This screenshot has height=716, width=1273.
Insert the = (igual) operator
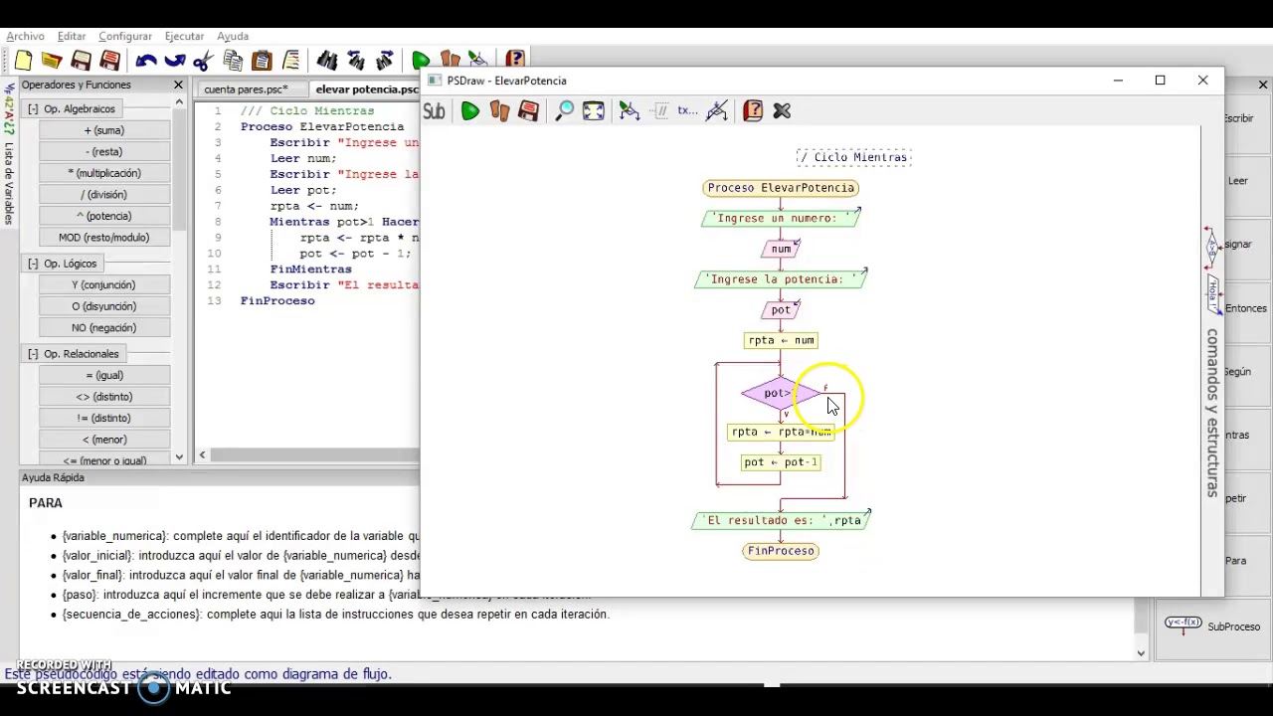point(104,376)
